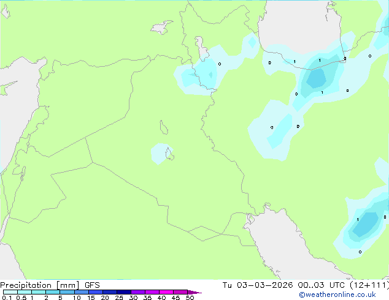This screenshot has width=389, height=300.
Task: Click the 30–35 mm purple legend swatch
Action: (x=138, y=292)
